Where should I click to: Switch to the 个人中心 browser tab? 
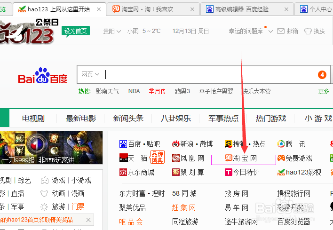tap(314, 9)
